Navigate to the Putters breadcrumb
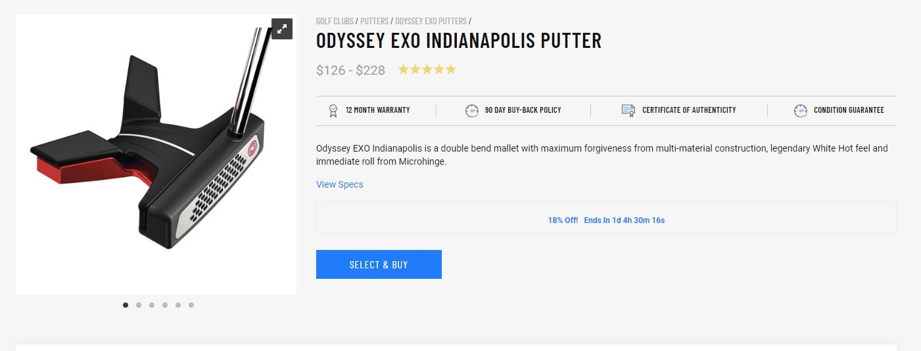Viewport: 921px width, 351px height. point(374,21)
